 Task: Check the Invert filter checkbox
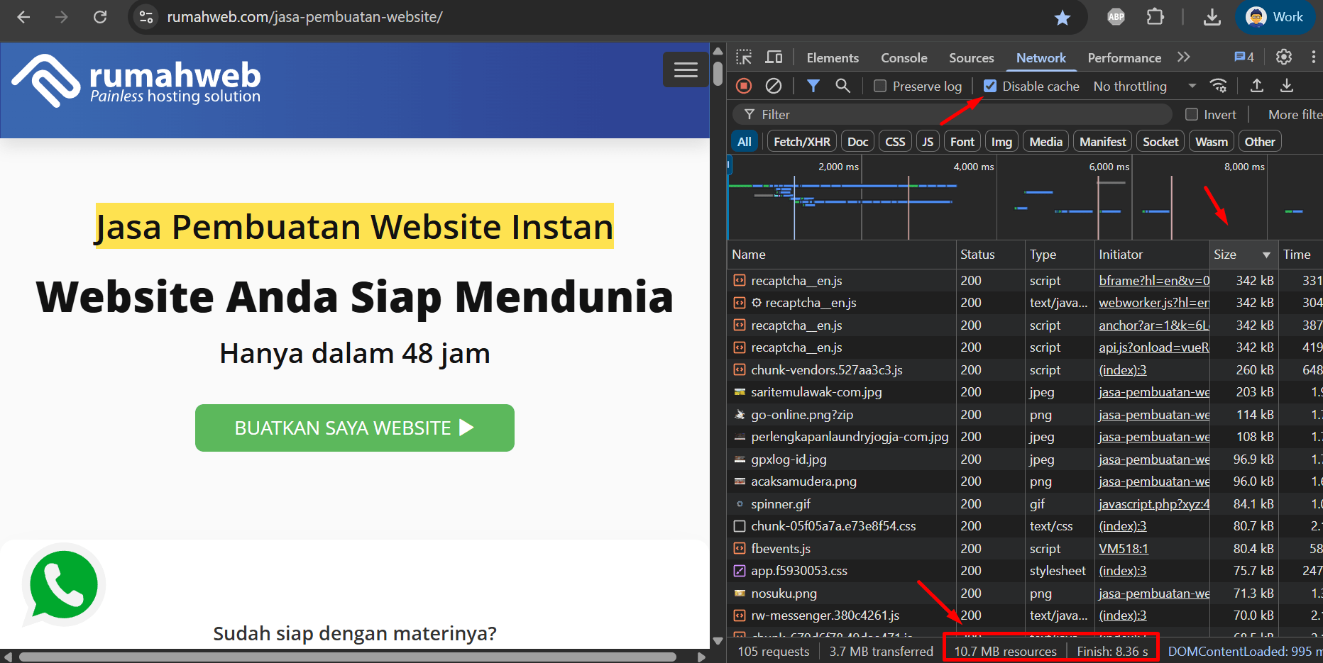(x=1192, y=114)
